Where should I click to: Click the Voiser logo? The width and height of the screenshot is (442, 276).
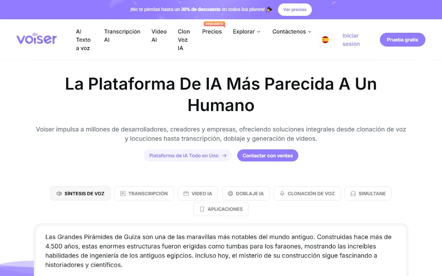click(x=36, y=39)
